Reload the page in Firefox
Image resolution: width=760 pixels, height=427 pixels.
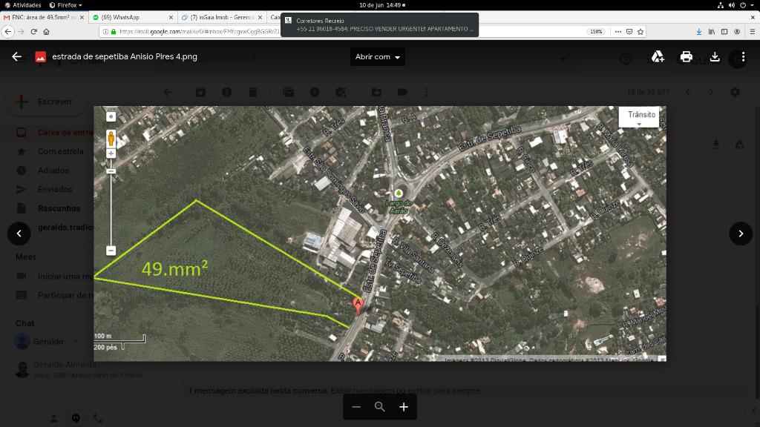(x=33, y=31)
